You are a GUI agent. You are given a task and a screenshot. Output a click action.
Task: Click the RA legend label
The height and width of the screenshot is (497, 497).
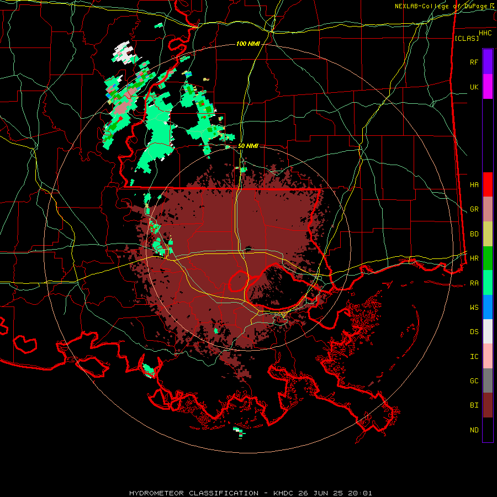(x=474, y=283)
